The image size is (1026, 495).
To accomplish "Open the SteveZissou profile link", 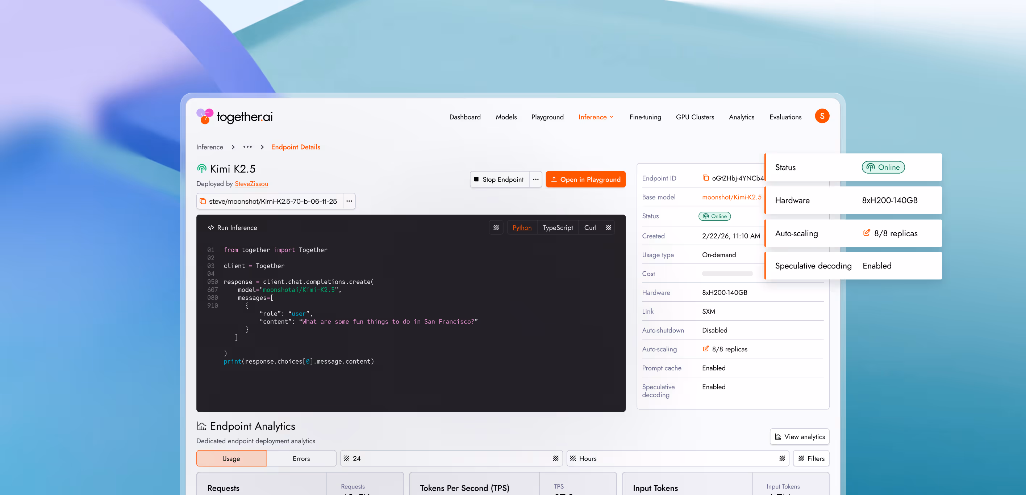I will click(251, 184).
